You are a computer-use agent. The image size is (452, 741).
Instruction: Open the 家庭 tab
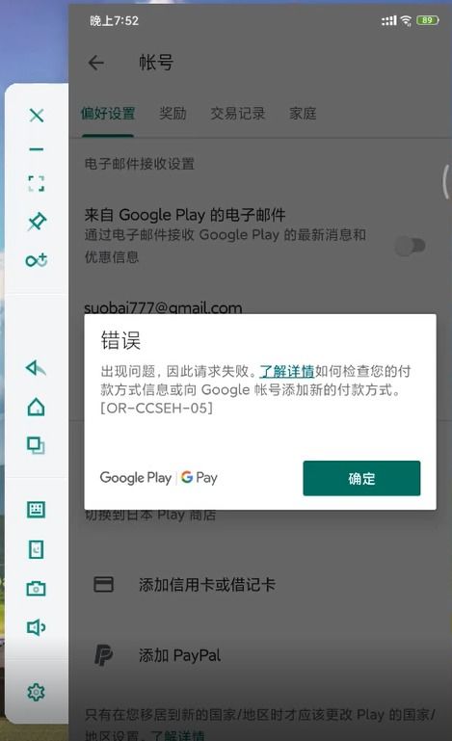pyautogui.click(x=303, y=114)
